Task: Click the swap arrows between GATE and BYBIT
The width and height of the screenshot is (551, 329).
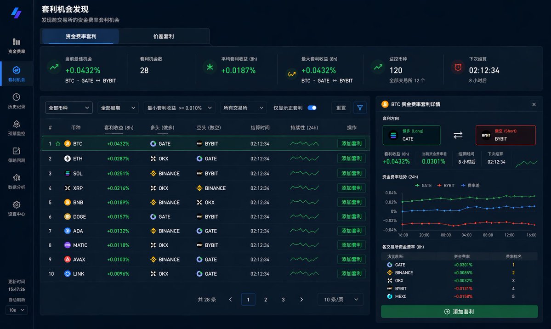Action: pos(458,135)
